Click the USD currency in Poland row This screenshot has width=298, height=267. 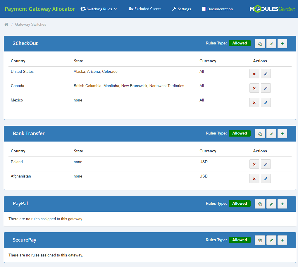pos(204,162)
